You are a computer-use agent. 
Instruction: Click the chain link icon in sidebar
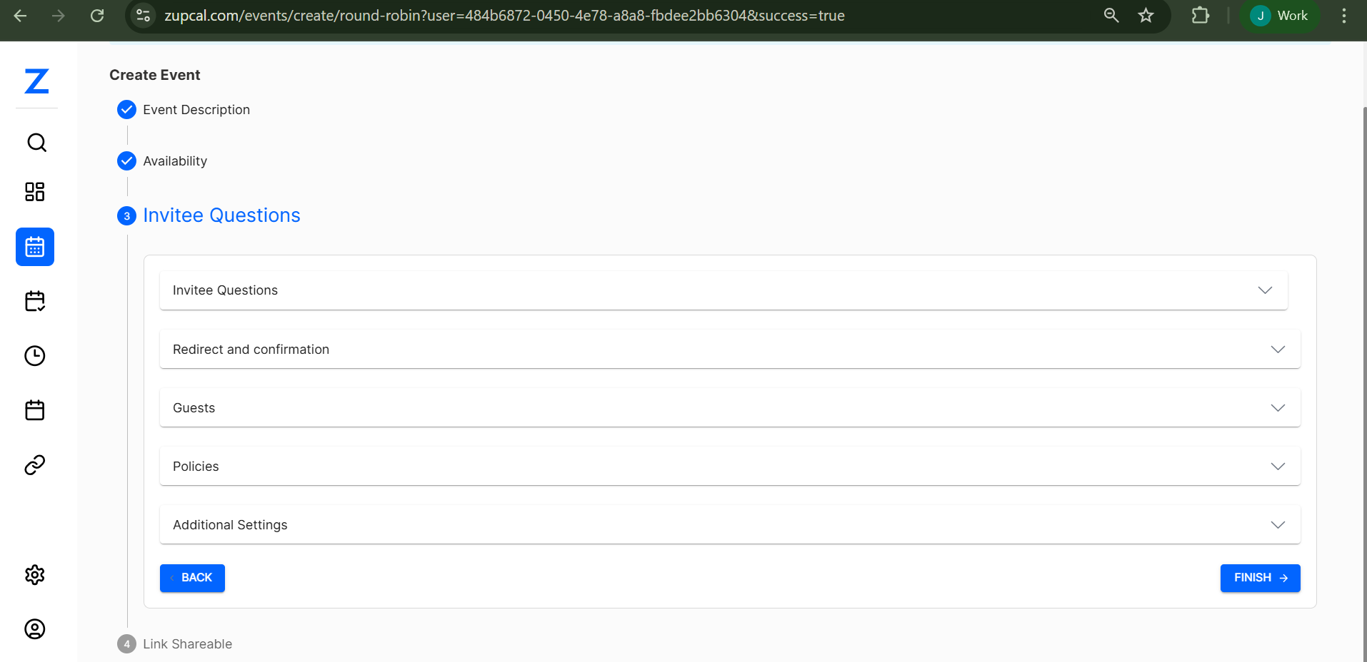(35, 465)
